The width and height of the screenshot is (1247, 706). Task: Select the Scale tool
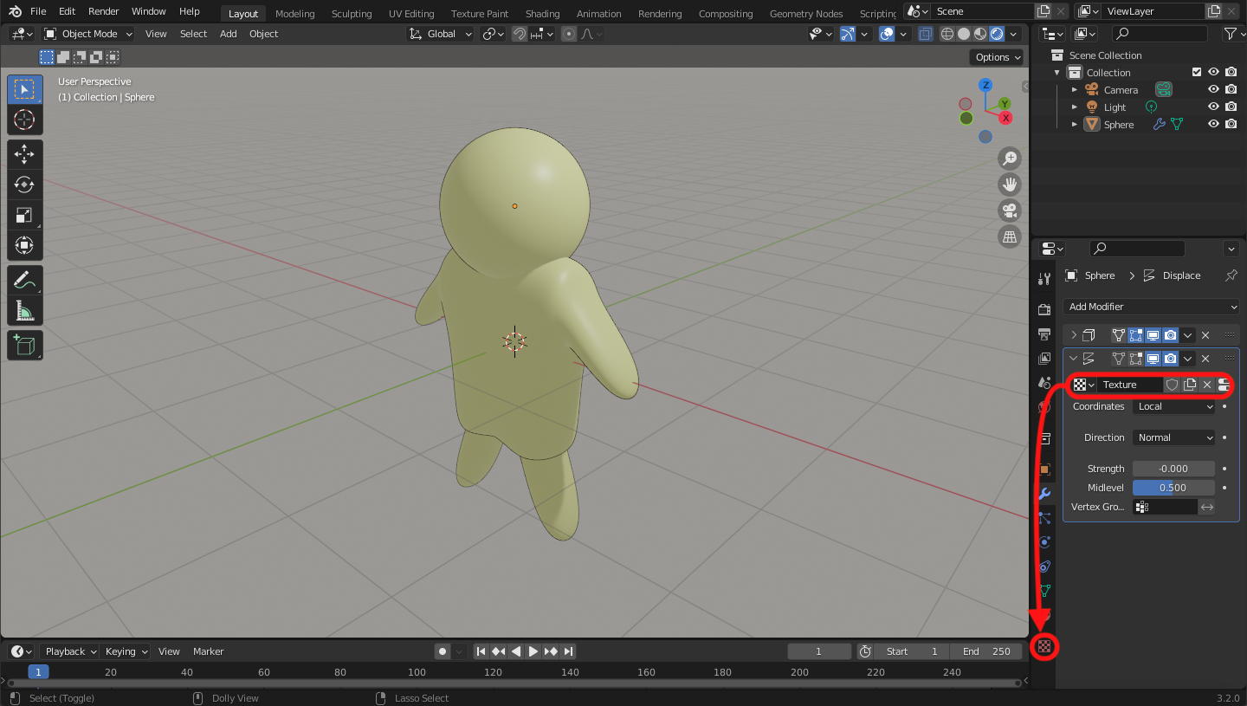[x=25, y=215]
